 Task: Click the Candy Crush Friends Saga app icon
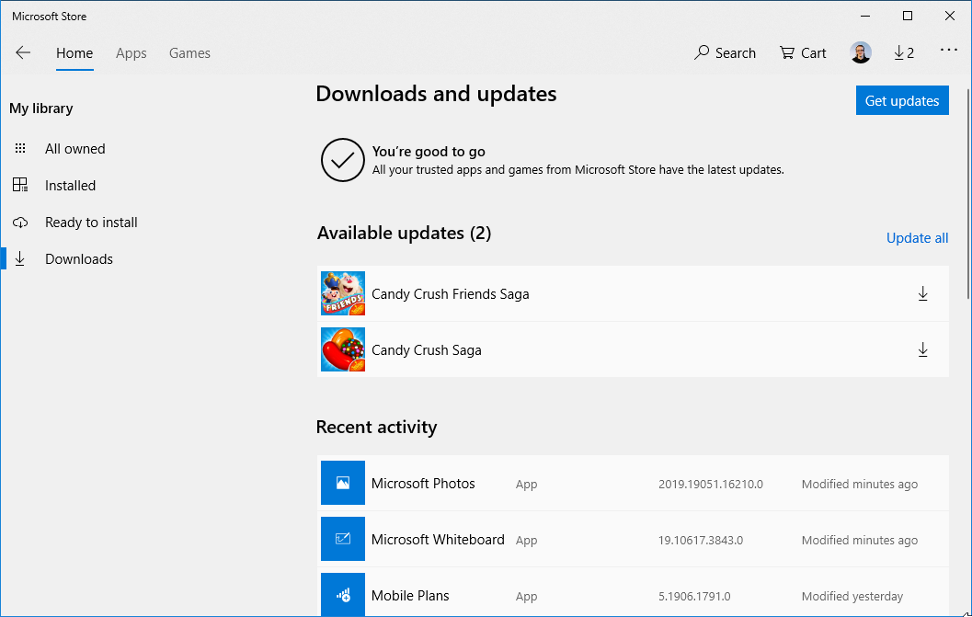click(343, 293)
